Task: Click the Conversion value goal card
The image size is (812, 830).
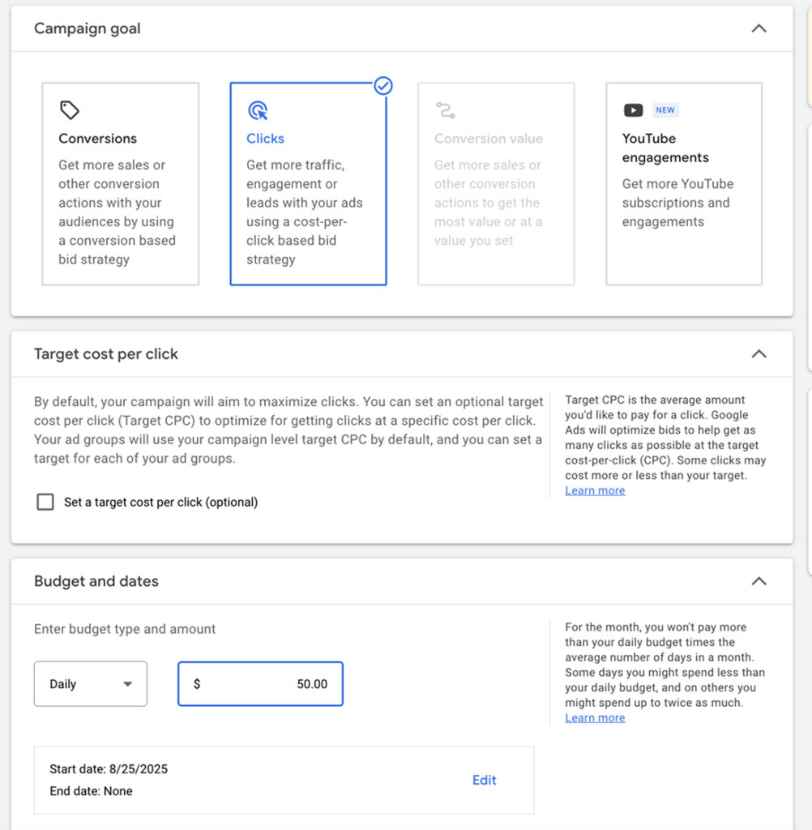Action: point(496,184)
